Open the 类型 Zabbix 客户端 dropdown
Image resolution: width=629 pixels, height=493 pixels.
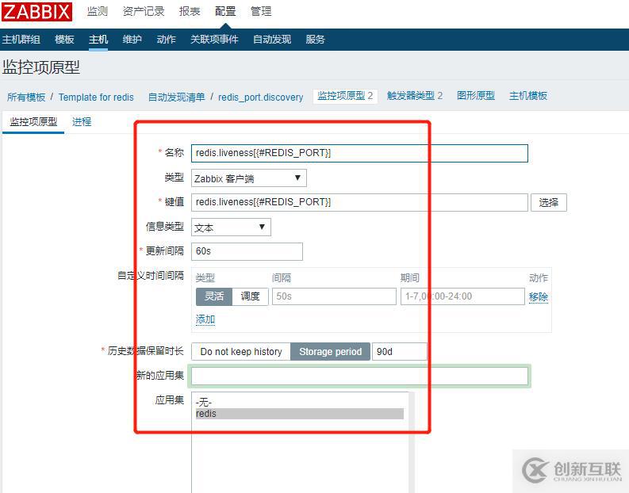pos(249,178)
